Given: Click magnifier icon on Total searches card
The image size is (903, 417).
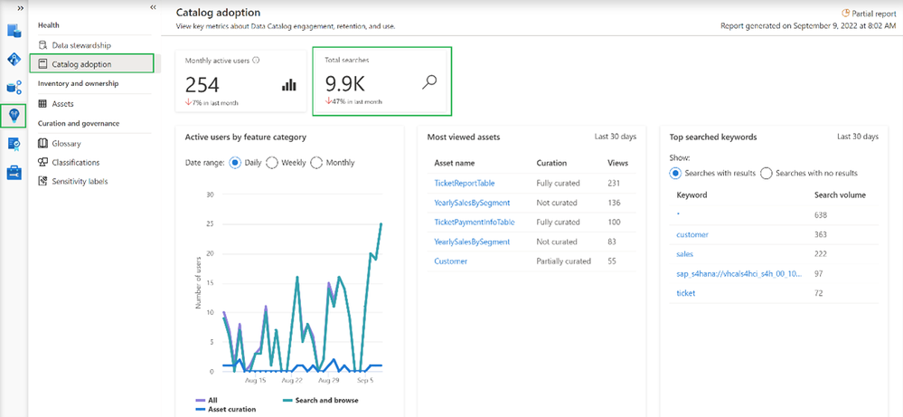Looking at the screenshot, I should point(429,82).
